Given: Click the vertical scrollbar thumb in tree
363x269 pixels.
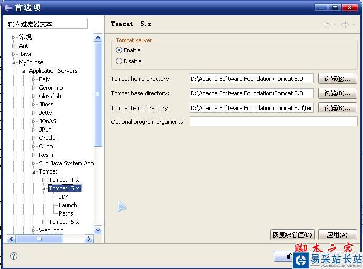Looking at the screenshot, I should coord(98,94).
